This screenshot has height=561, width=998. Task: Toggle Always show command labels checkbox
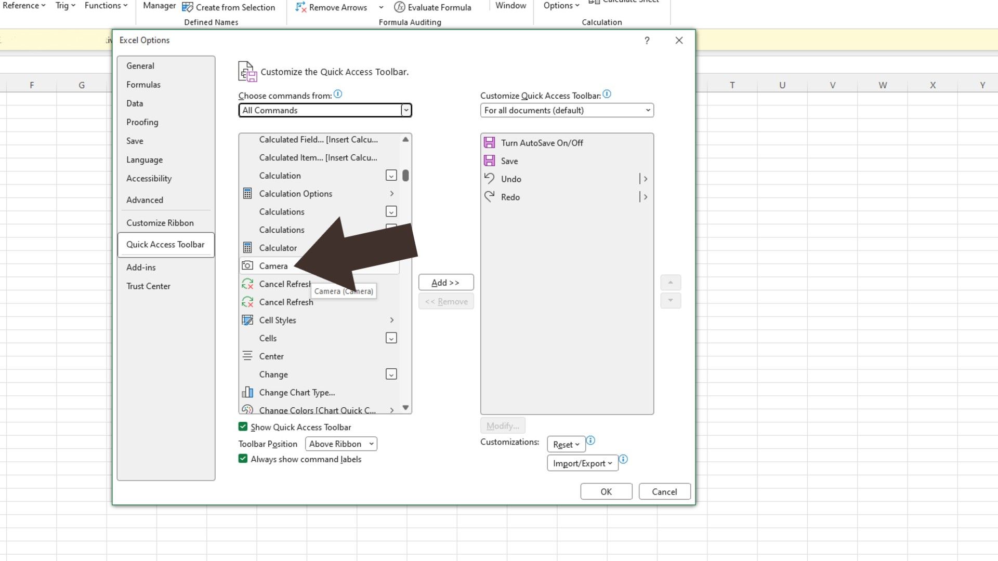pyautogui.click(x=243, y=459)
